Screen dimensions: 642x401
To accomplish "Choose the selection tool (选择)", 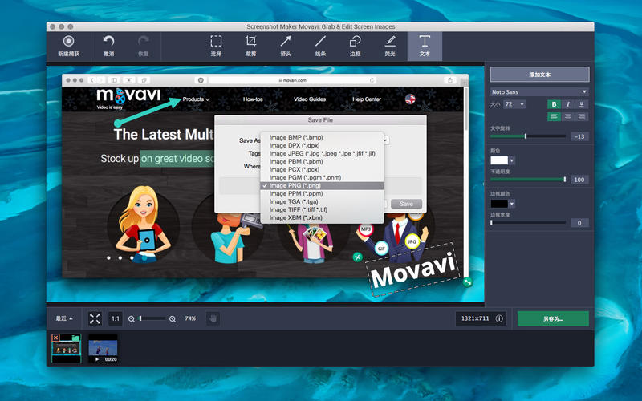I will pos(216,46).
